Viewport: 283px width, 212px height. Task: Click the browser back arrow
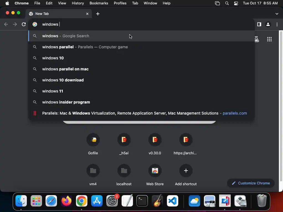click(6, 24)
